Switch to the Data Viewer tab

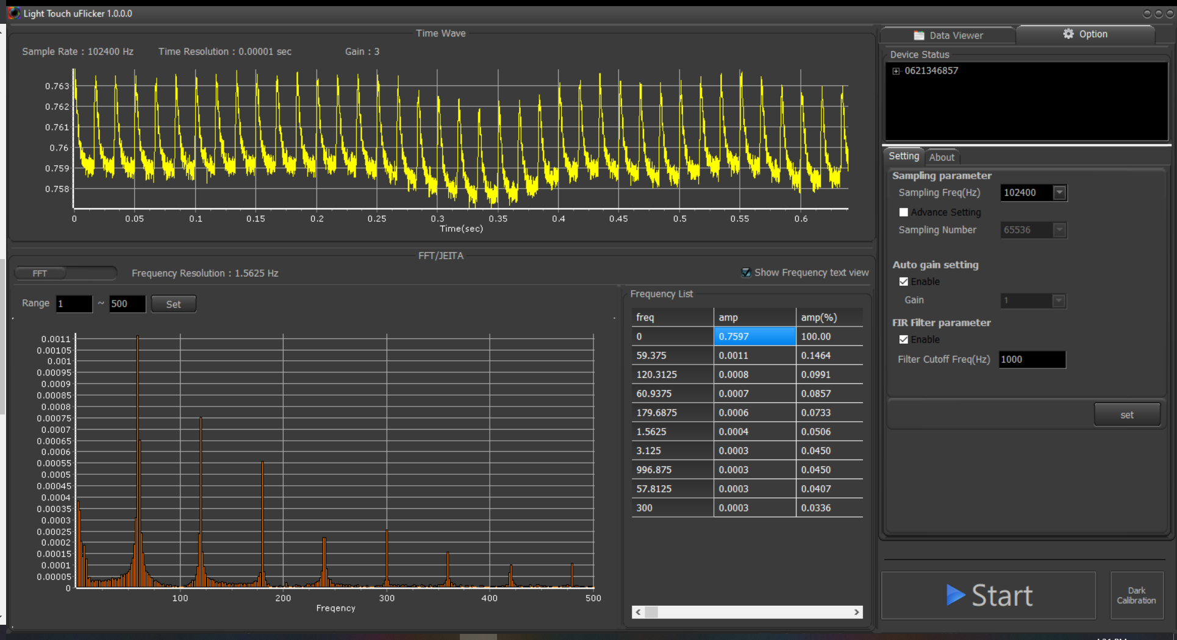coord(948,35)
